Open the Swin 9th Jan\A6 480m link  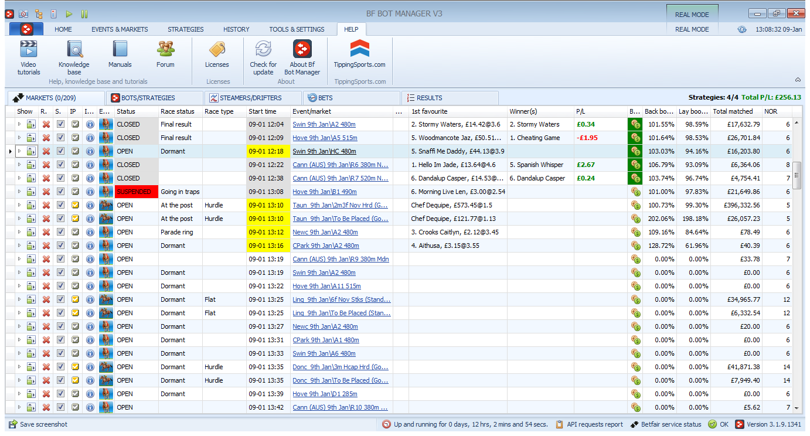324,353
